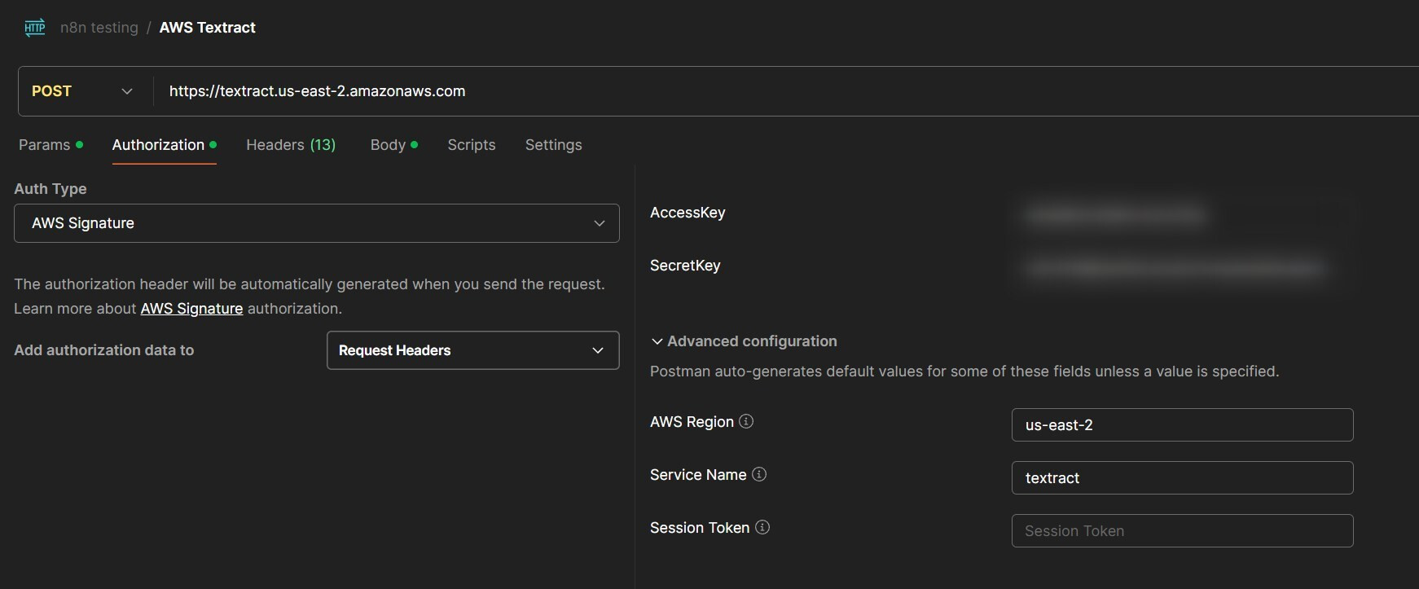Screen dimensions: 1419x589
Task: Follow the AWS Signature learn more link
Action: pyautogui.click(x=191, y=309)
